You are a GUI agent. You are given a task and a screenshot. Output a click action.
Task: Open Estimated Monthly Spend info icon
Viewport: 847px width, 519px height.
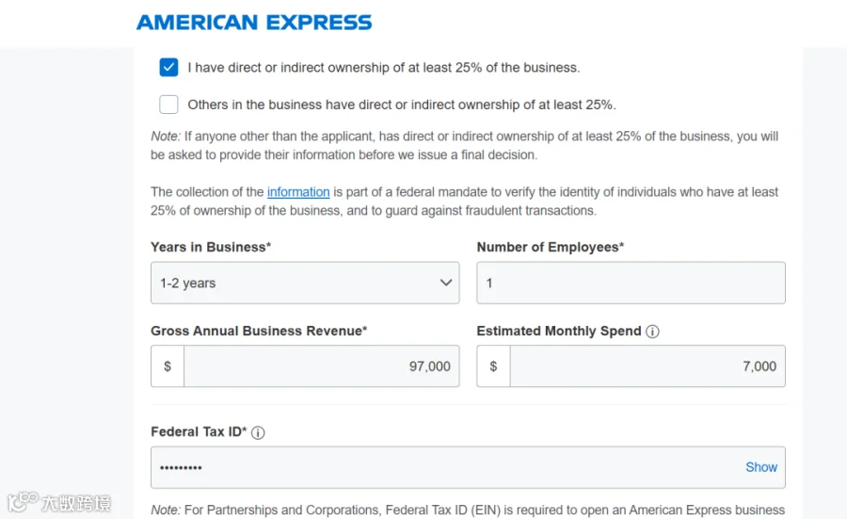pyautogui.click(x=652, y=332)
